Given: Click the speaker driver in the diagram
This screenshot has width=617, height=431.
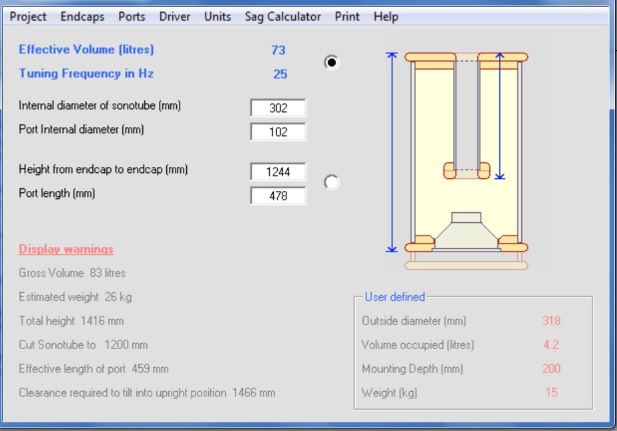Looking at the screenshot, I should [466, 232].
